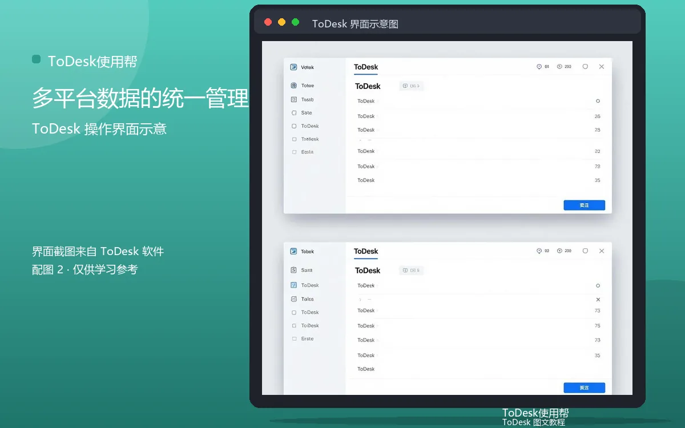The image size is (685, 428).
Task: Close the upper ToDesk panel with its X
Action: 601,67
